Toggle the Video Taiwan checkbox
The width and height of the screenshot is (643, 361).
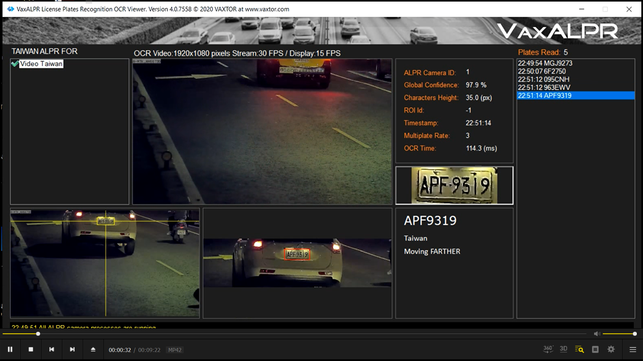tap(15, 64)
